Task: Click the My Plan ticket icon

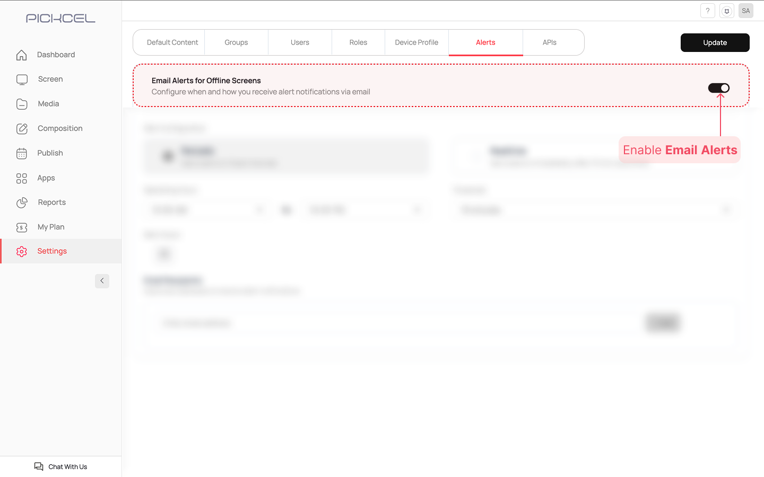Action: (x=22, y=227)
